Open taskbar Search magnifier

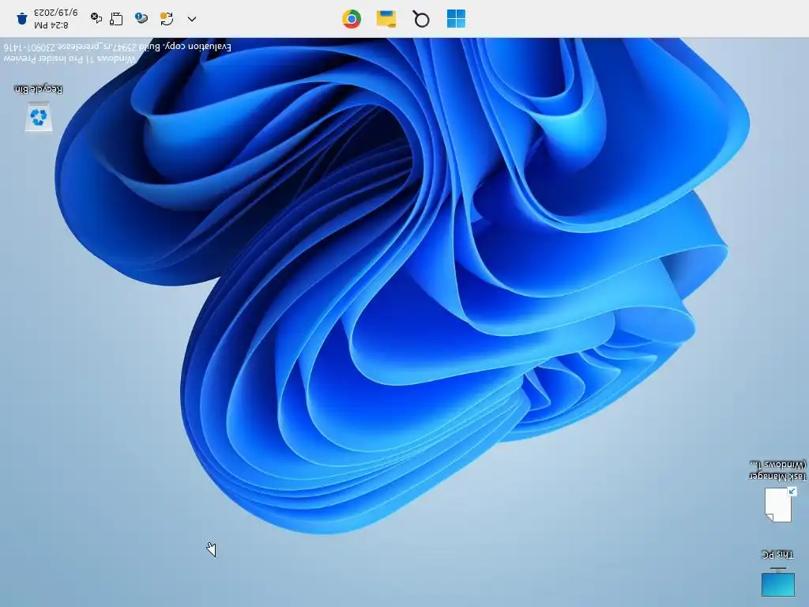click(x=421, y=19)
